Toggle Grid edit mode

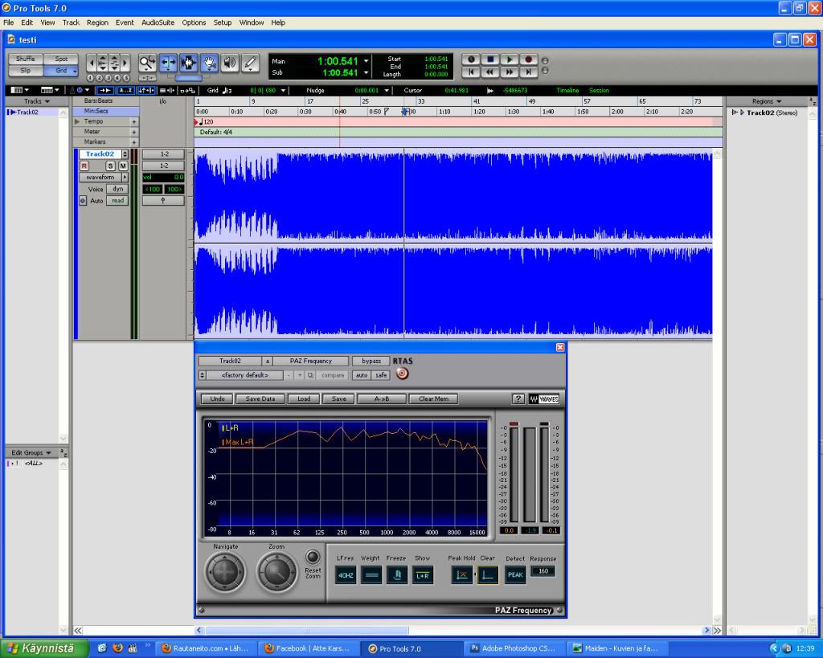tap(61, 71)
